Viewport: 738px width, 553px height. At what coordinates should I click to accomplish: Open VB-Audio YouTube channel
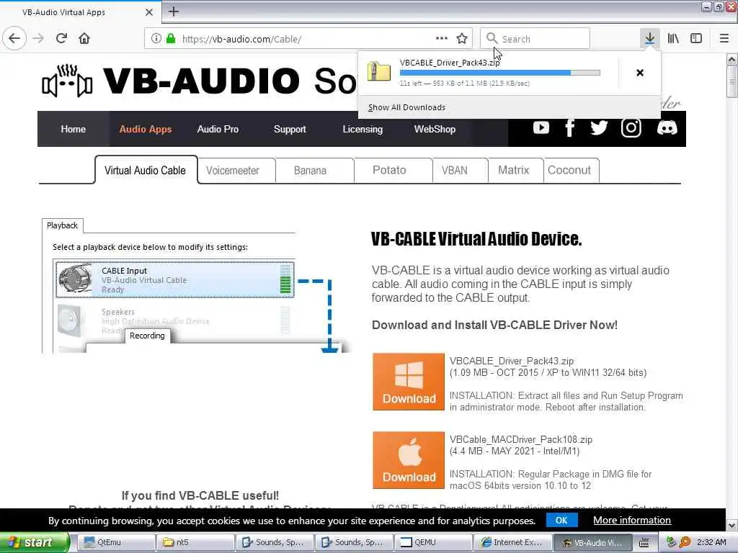[541, 128]
